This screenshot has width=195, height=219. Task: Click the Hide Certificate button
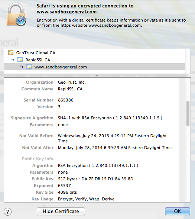pyautogui.click(x=61, y=211)
